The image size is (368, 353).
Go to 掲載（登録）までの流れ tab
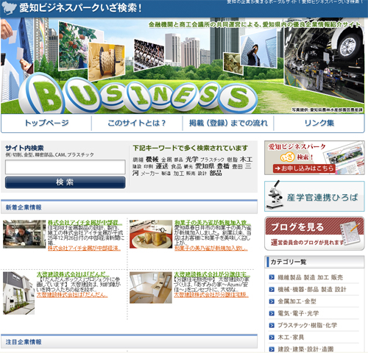pyautogui.click(x=228, y=123)
